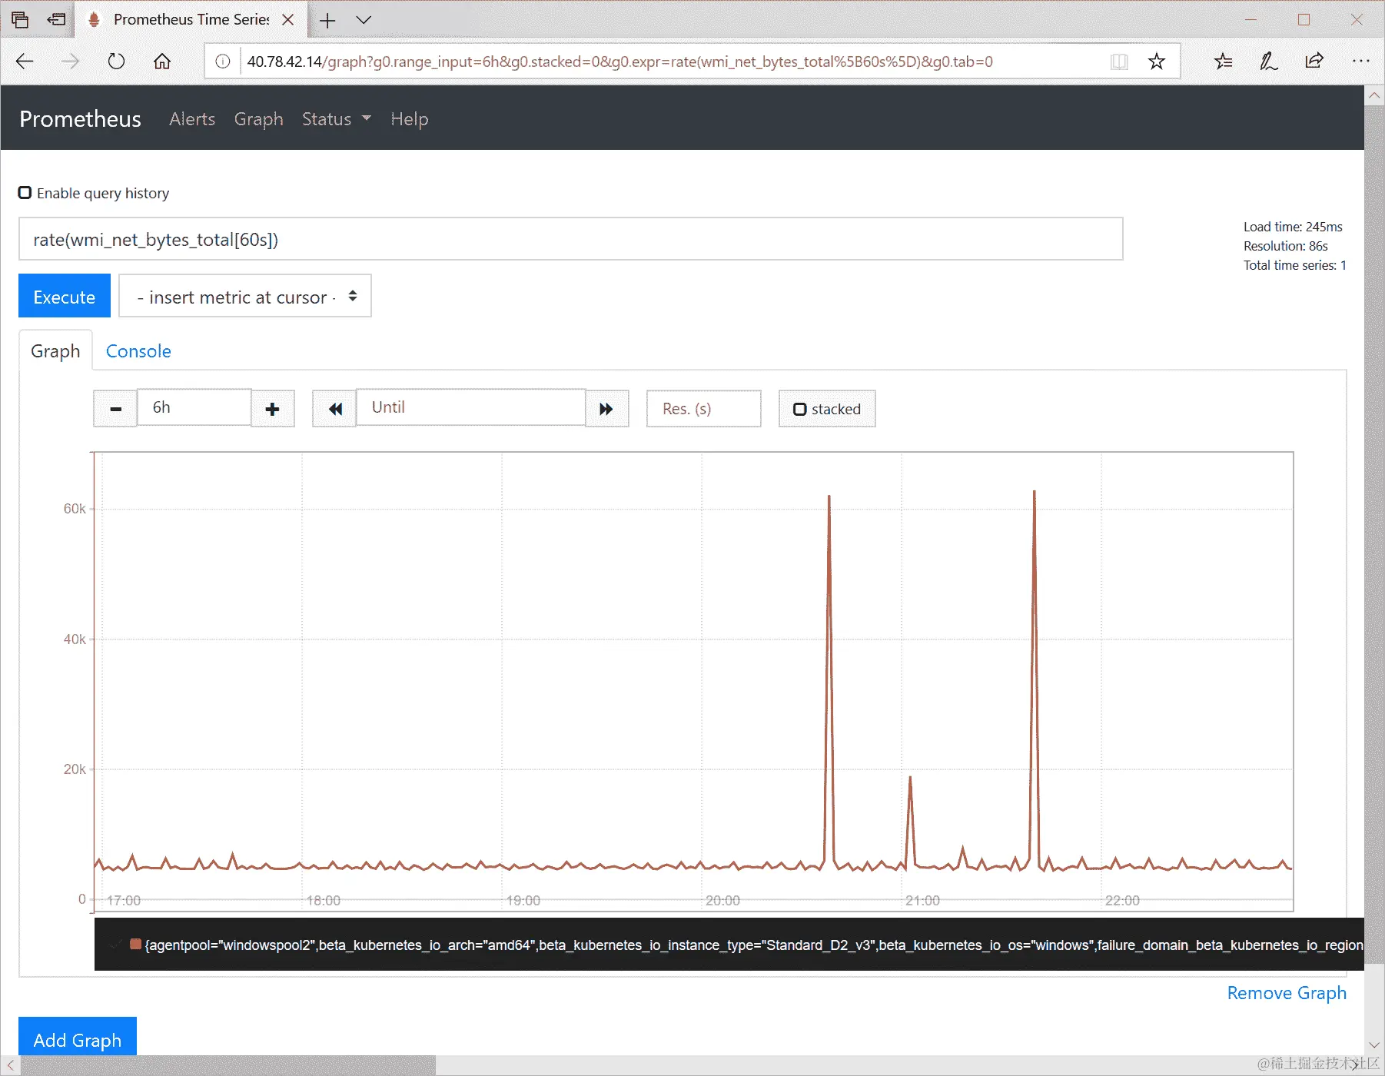Click the legend color swatch for series
The height and width of the screenshot is (1076, 1385).
click(x=135, y=944)
